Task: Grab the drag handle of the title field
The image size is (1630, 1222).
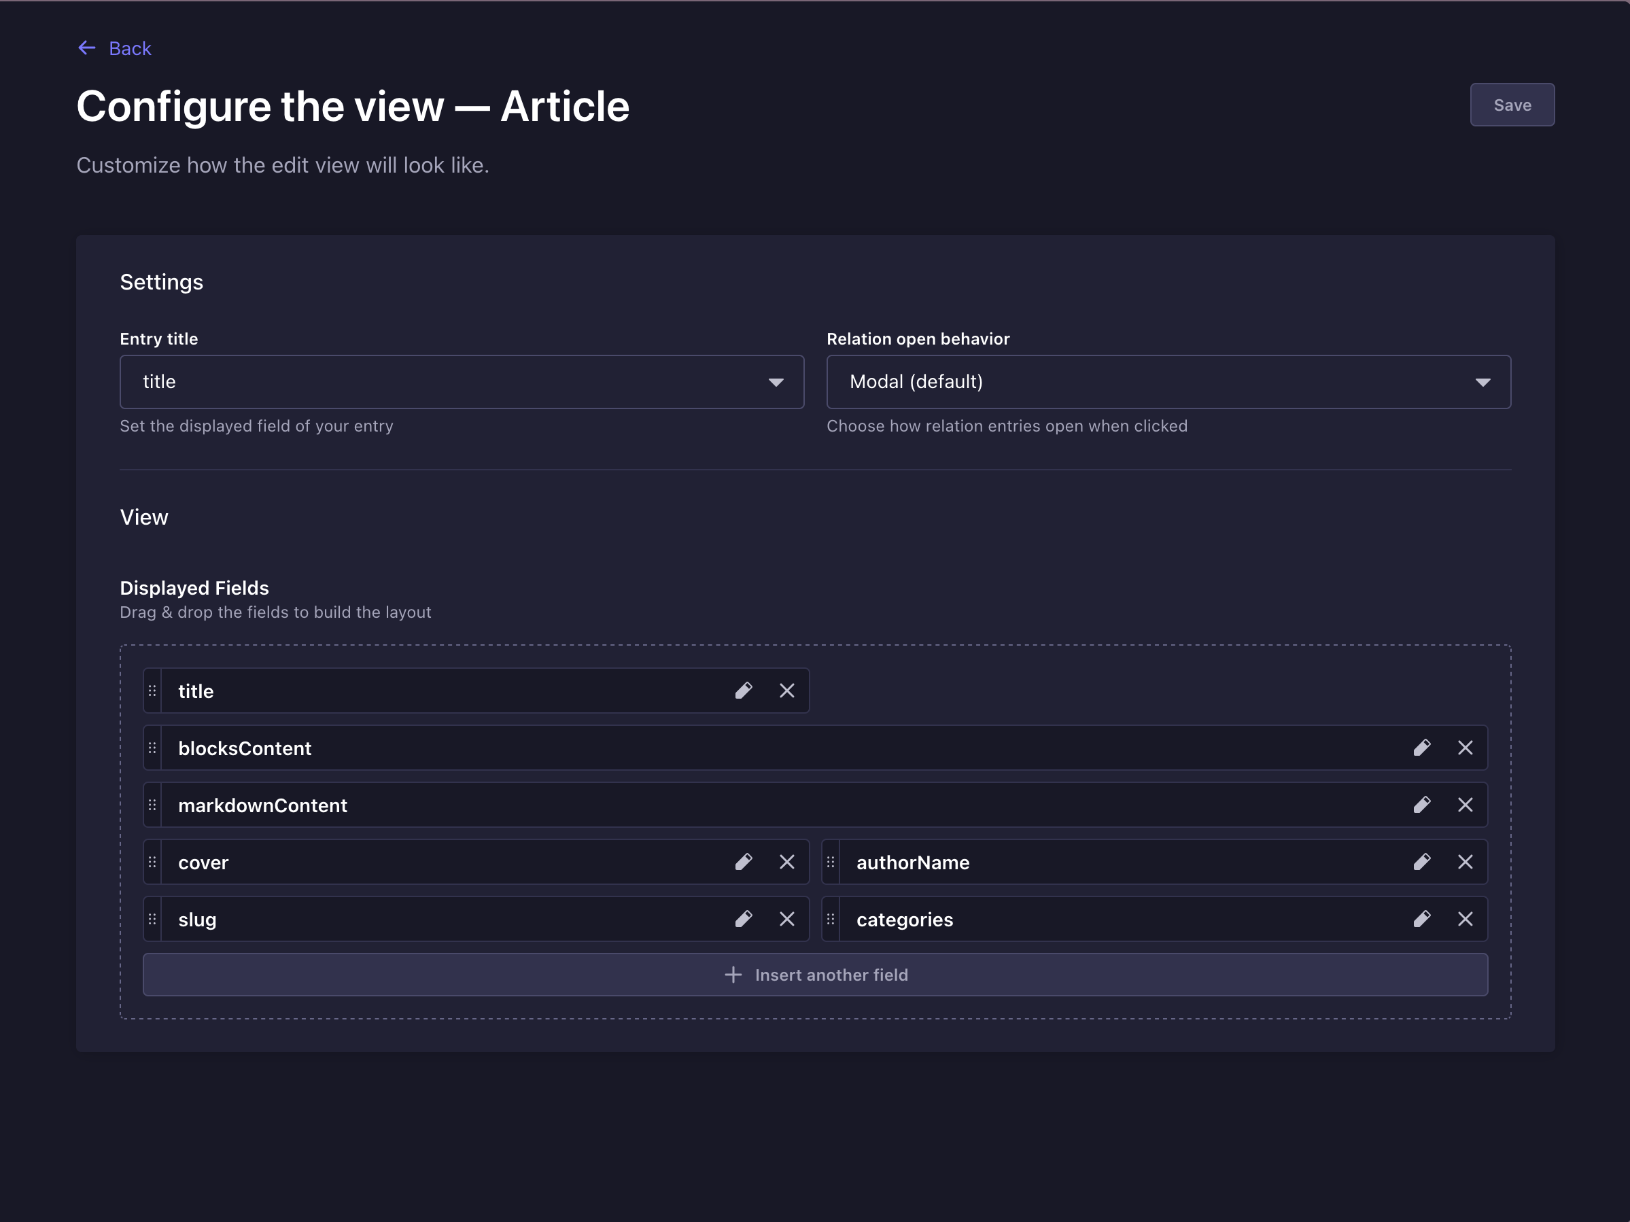Action: coord(152,691)
